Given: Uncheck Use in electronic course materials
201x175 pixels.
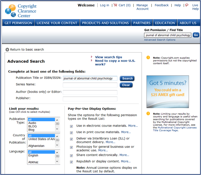Looking at the screenshot, I should (x=71, y=126).
